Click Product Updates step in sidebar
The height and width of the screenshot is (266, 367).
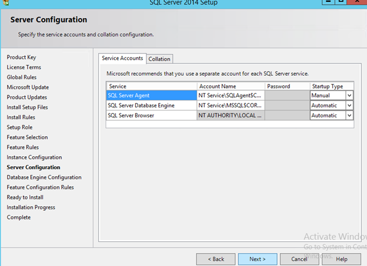[x=26, y=97]
